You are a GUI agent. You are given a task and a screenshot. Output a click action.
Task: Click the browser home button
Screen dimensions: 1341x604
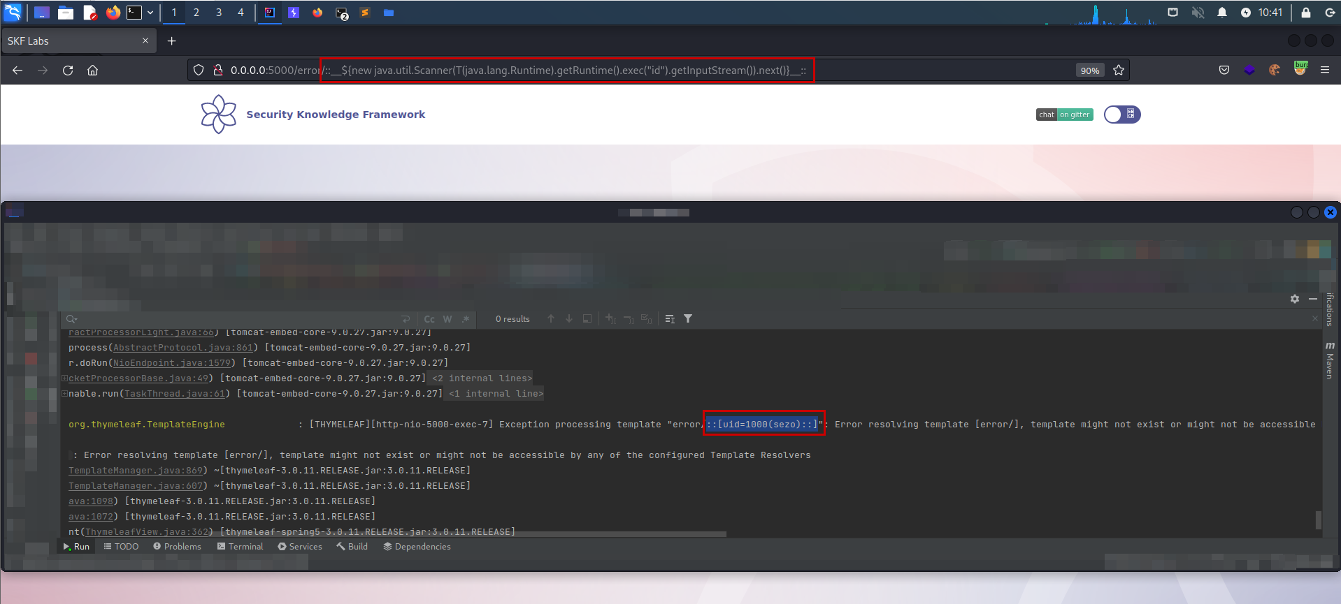tap(92, 71)
